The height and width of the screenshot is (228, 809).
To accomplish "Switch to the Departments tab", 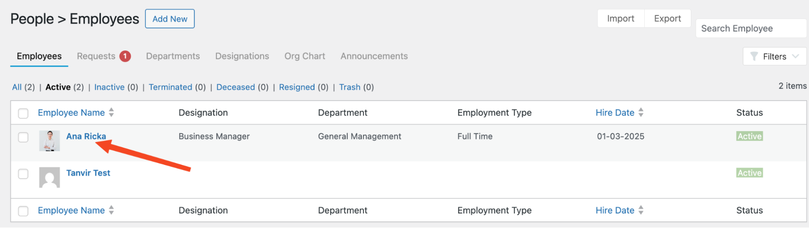I will click(173, 56).
